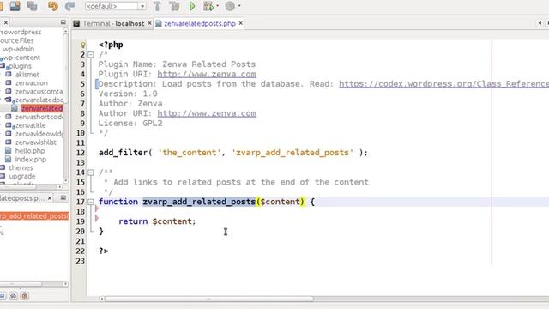Click the Clean and Build icon

[x=174, y=6]
